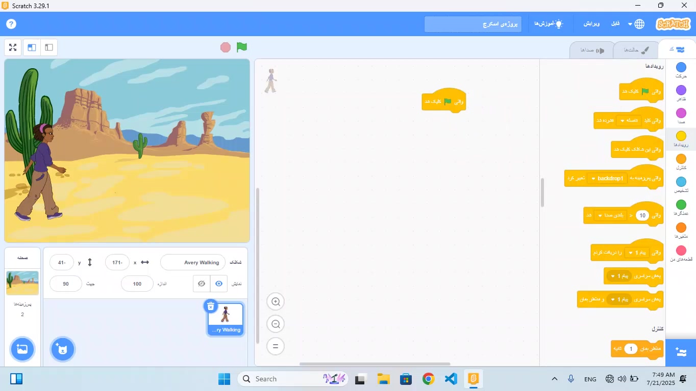696x391 pixels.
Task: Click the red stop button above the stage
Action: 226,47
